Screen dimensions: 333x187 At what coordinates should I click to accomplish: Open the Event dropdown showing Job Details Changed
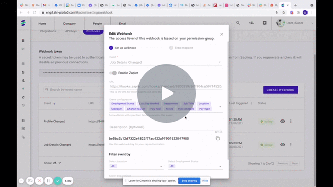click(x=165, y=62)
